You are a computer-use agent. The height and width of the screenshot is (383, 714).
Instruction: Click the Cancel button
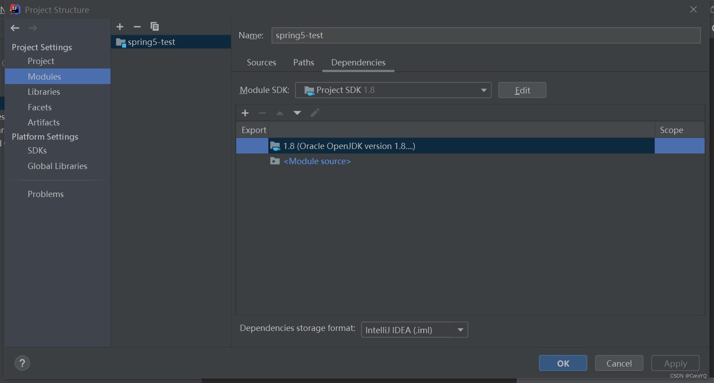click(619, 363)
